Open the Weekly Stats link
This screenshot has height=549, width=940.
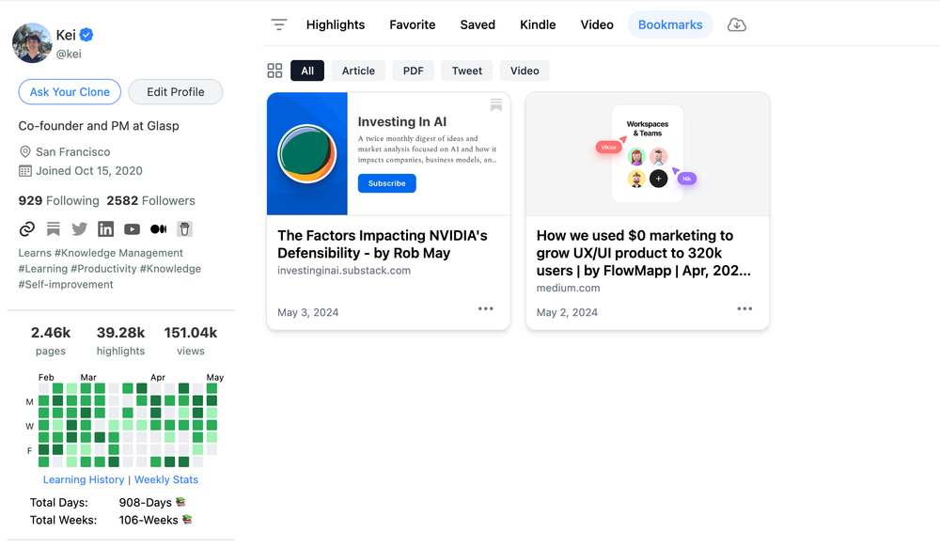[x=166, y=479]
